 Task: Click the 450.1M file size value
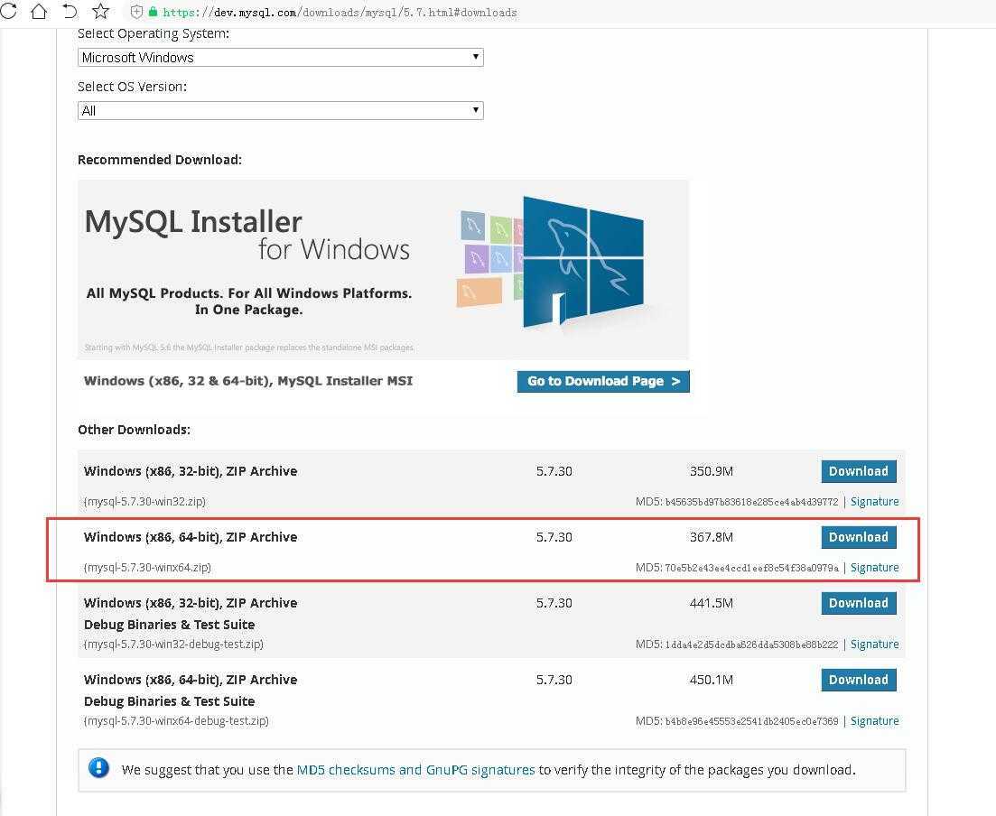pyautogui.click(x=712, y=680)
